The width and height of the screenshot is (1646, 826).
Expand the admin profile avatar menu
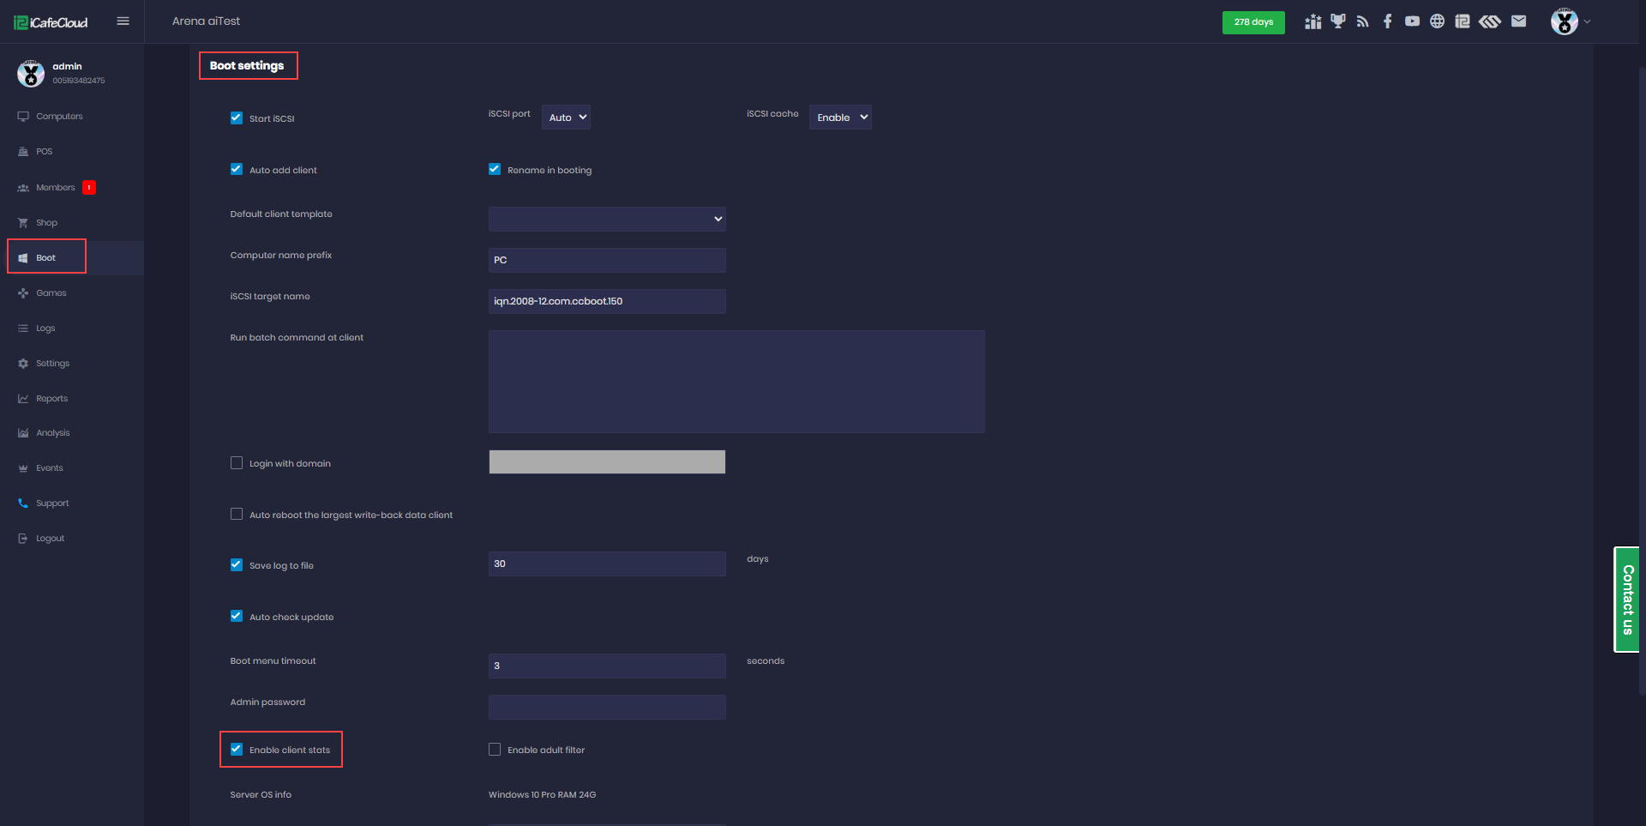pos(1564,21)
